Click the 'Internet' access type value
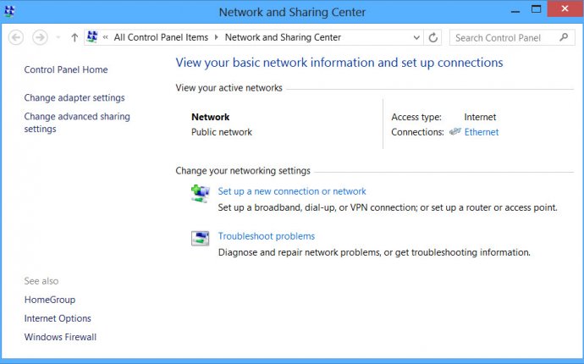This screenshot has height=364, width=584. tap(480, 117)
